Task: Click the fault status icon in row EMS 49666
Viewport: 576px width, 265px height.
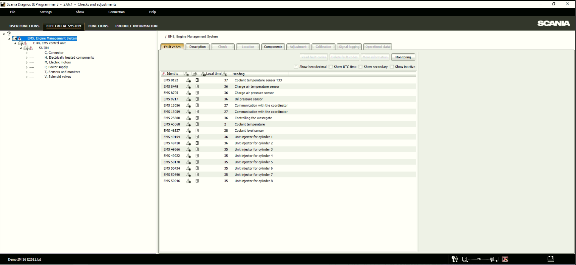Action: click(188, 150)
